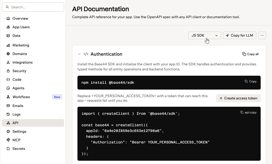Click the Secrets file icon
This screenshot has height=164, width=272.
pos(8,149)
